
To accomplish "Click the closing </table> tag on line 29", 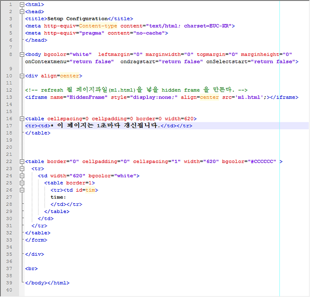I will (57, 211).
